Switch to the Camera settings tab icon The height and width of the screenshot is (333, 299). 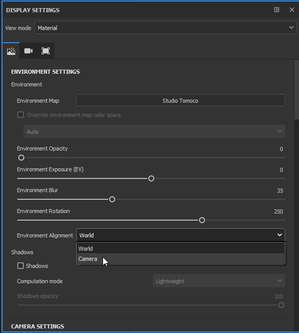click(28, 51)
